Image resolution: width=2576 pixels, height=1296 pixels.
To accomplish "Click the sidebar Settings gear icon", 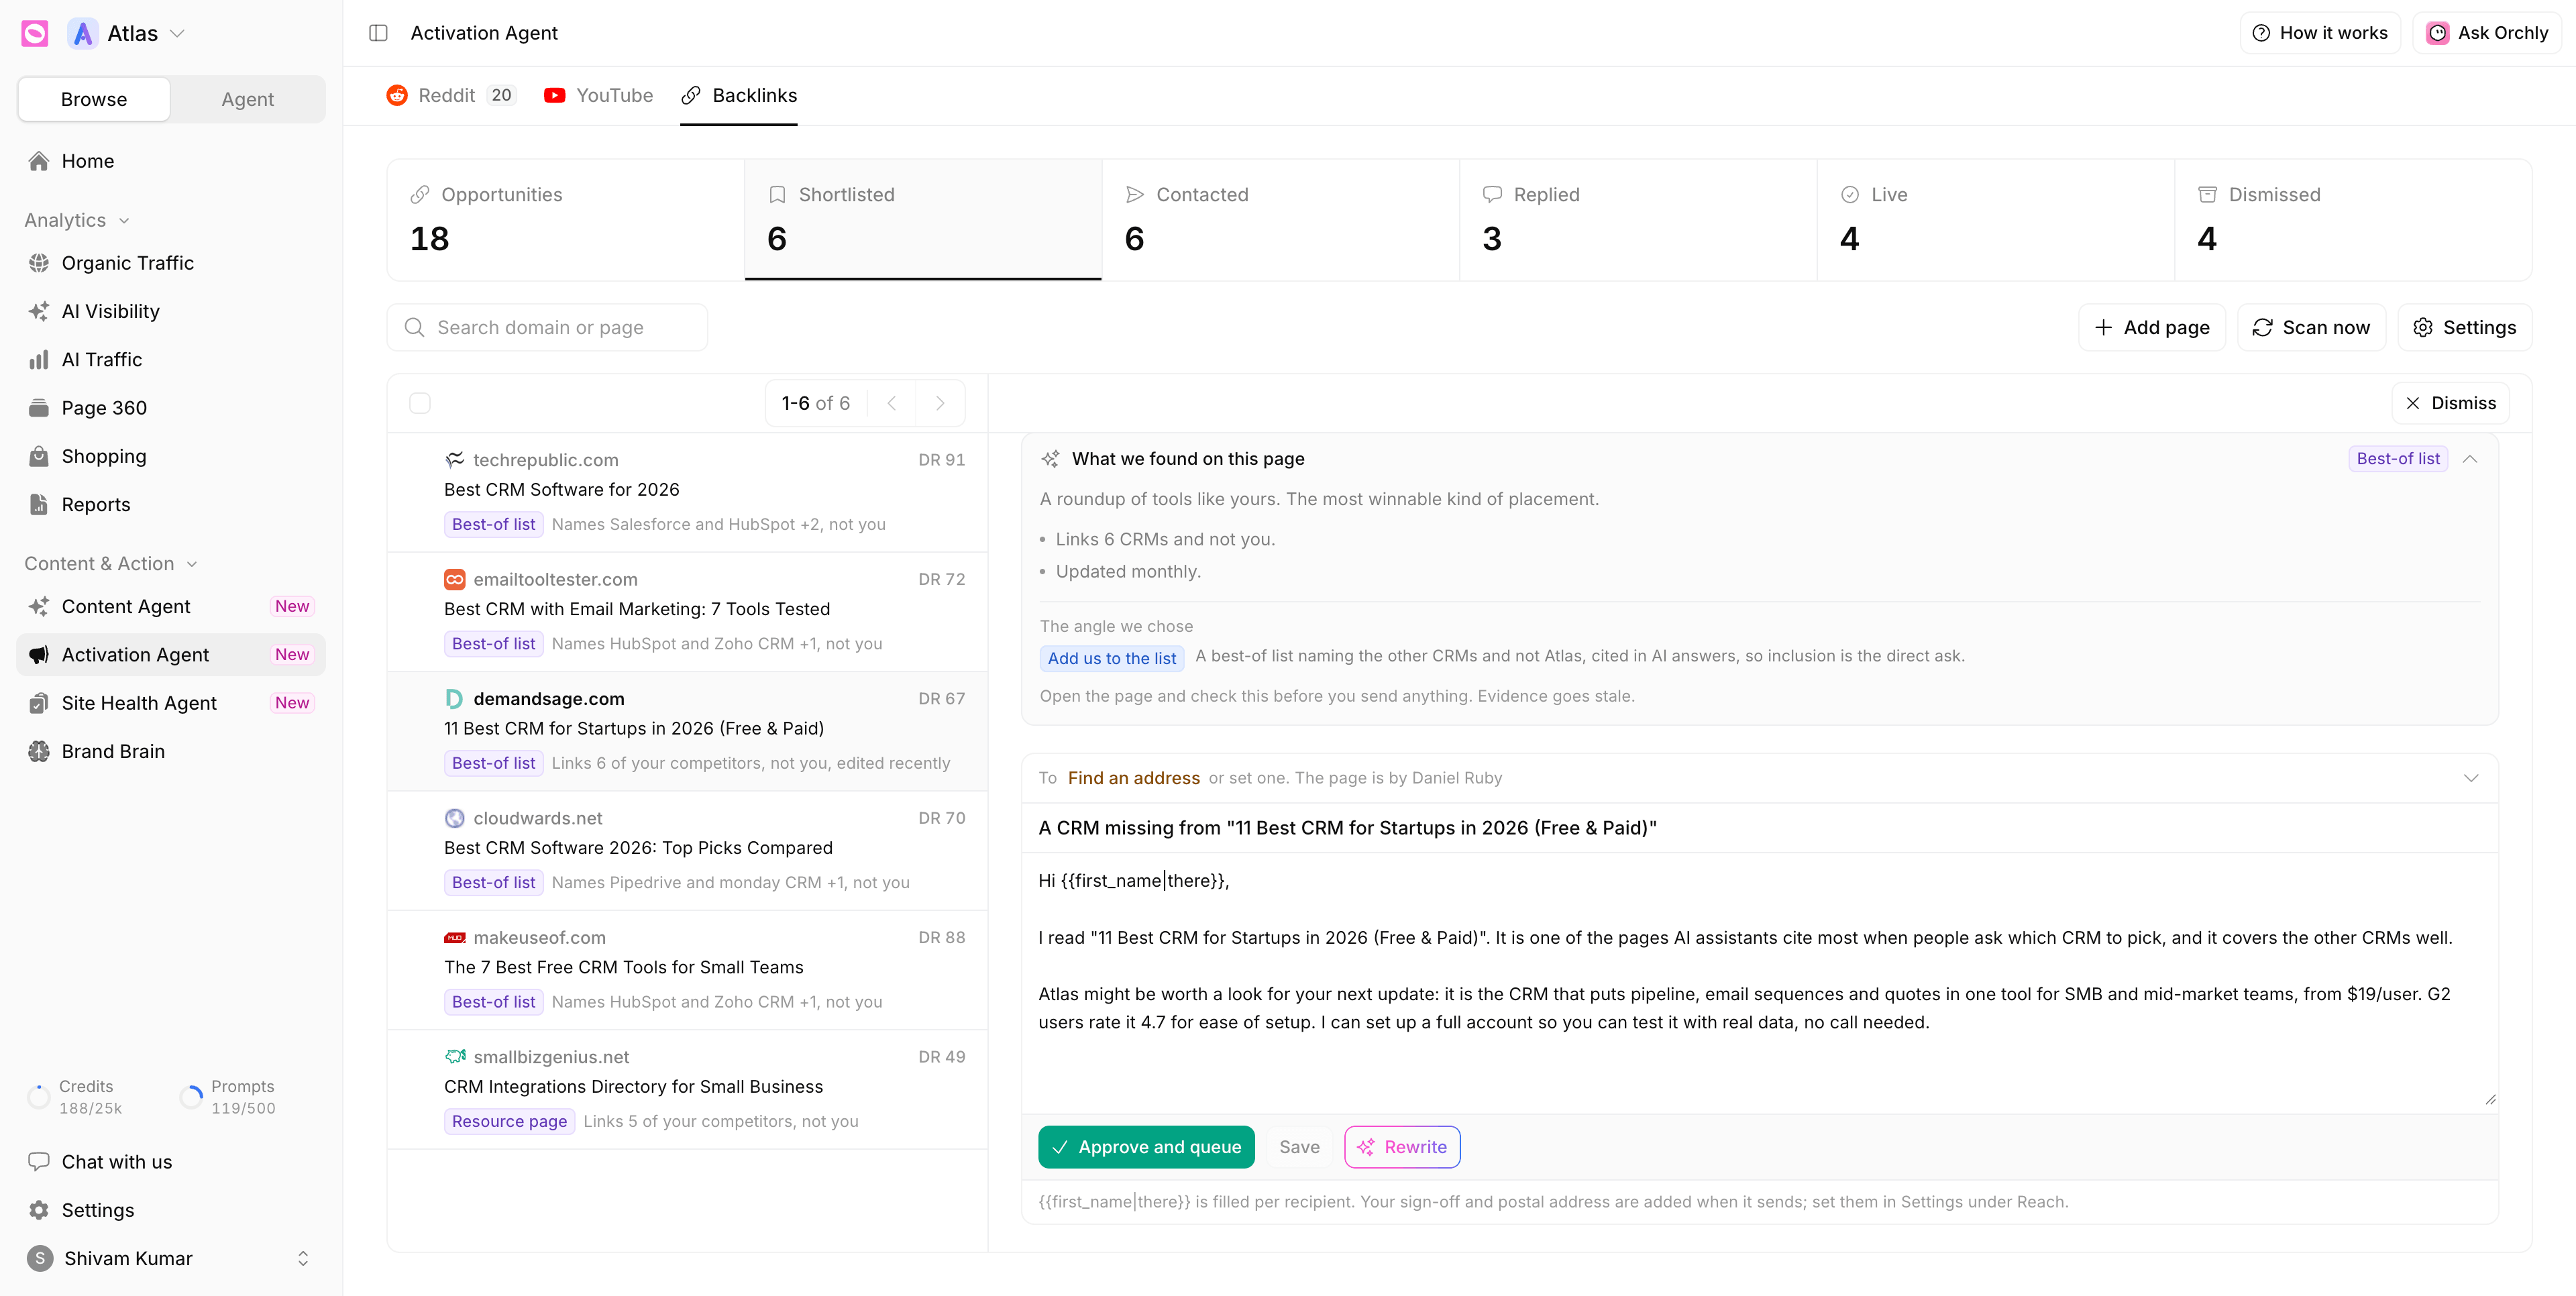I will point(39,1210).
